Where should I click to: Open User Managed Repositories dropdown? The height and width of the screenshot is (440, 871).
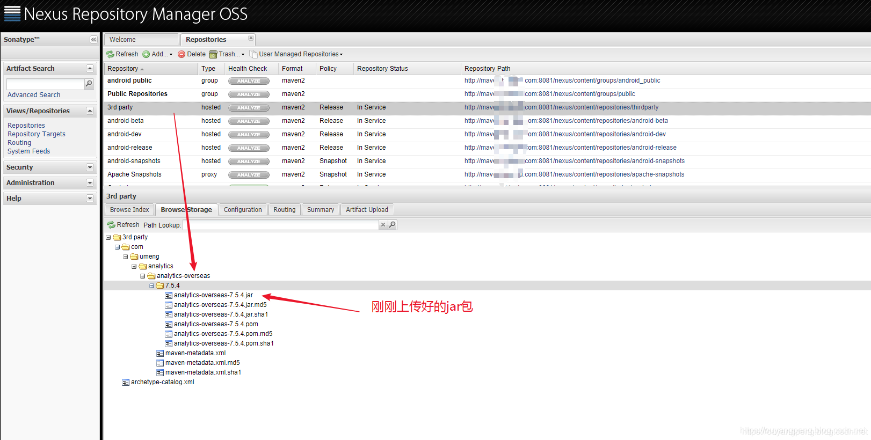point(296,54)
